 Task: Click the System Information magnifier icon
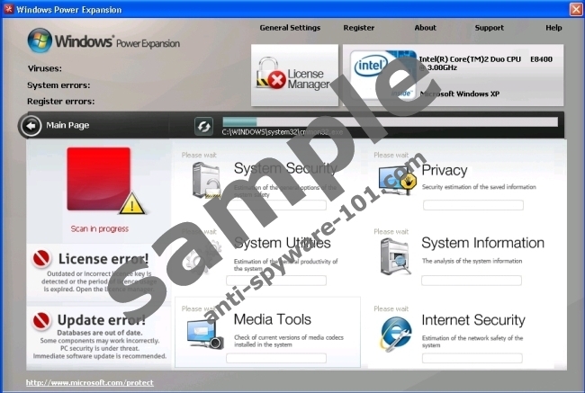pos(396,255)
